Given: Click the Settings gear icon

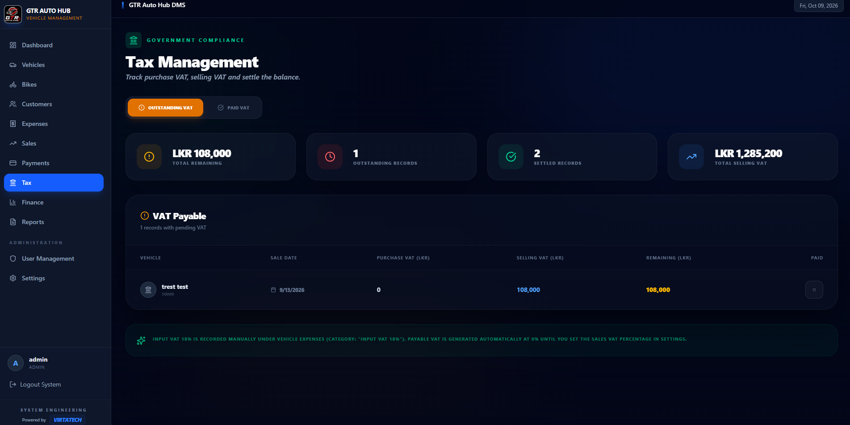Looking at the screenshot, I should tap(13, 278).
